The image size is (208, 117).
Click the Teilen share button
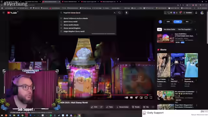110,107
